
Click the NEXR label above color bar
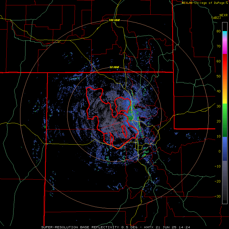click(224, 15)
